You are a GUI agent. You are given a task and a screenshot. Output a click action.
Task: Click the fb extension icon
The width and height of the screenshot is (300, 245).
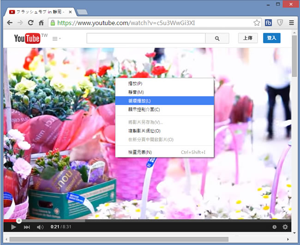pyautogui.click(x=269, y=22)
